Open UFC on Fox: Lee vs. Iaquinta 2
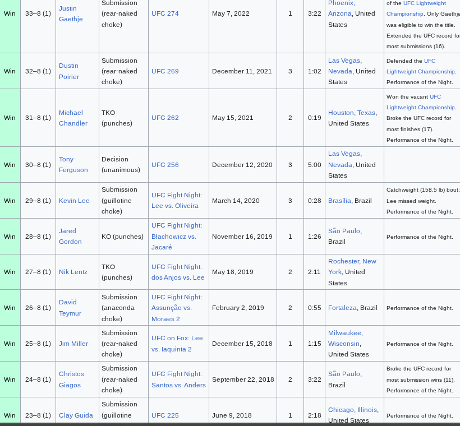 click(177, 344)
